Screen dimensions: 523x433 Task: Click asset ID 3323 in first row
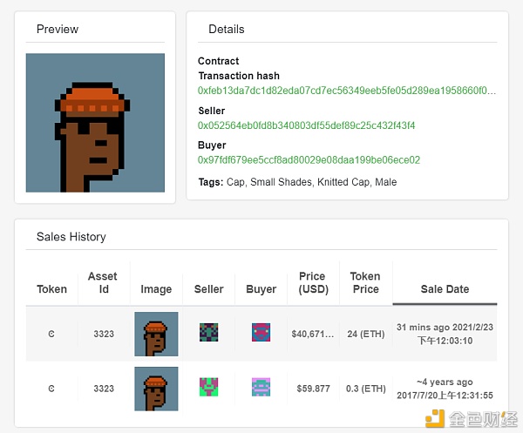tap(103, 334)
